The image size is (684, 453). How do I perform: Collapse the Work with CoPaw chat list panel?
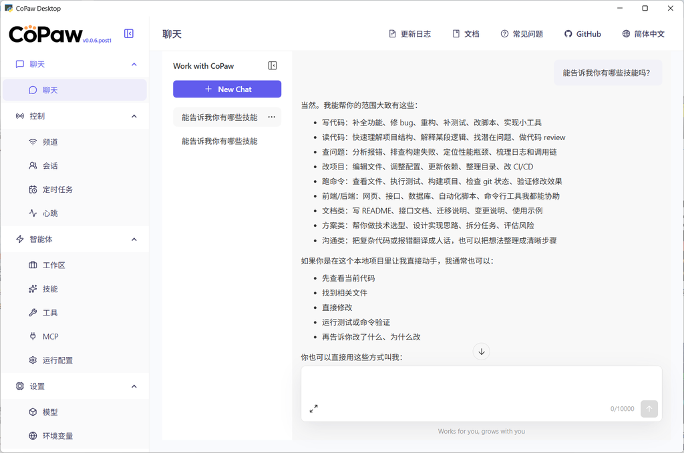coord(273,66)
